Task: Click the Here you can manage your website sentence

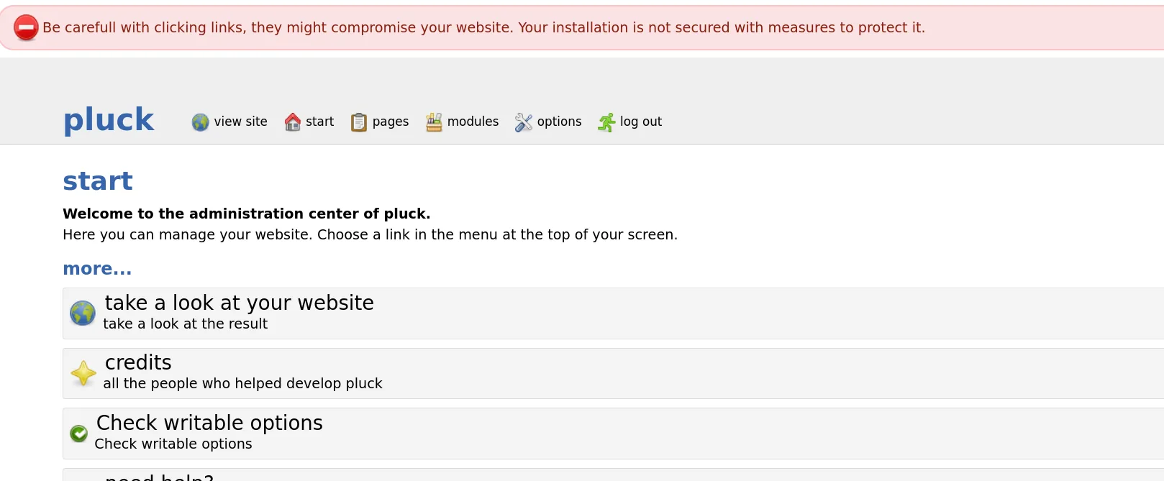Action: (x=370, y=235)
